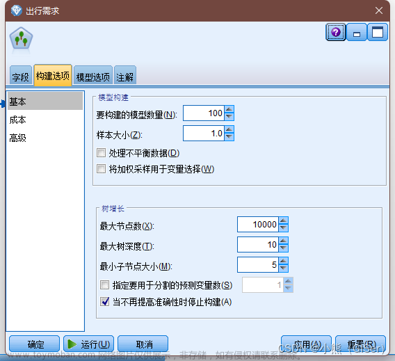This screenshot has height=361, width=395.
Task: Increase 最小子节点大小 with up arrow
Action: 284,261
